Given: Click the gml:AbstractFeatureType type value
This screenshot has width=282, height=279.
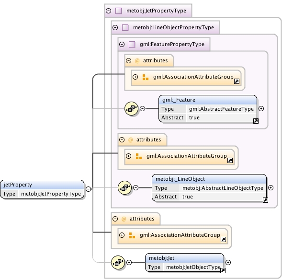Looking at the screenshot, I should coord(221,109).
